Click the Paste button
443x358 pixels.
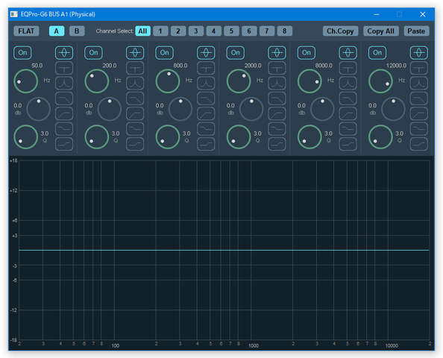[x=416, y=31]
